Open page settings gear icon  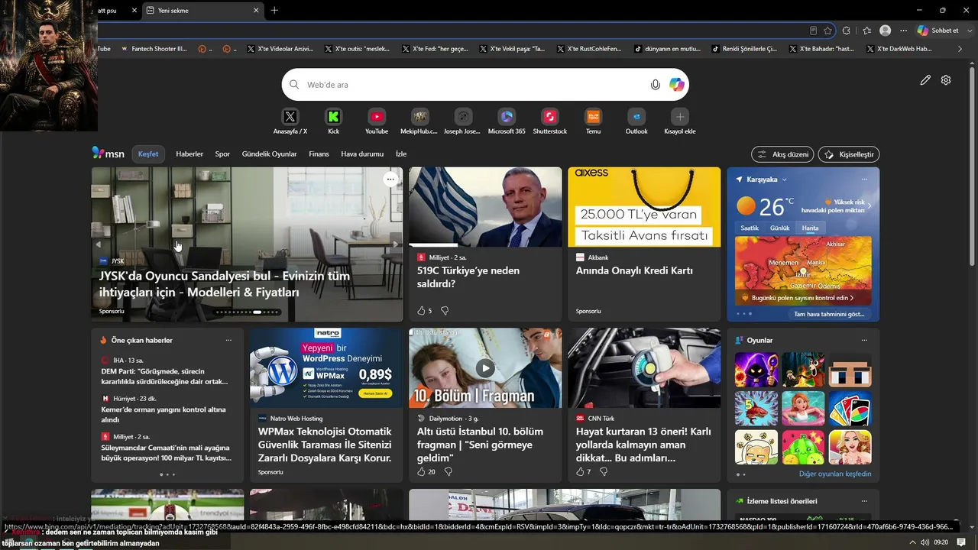pos(946,80)
